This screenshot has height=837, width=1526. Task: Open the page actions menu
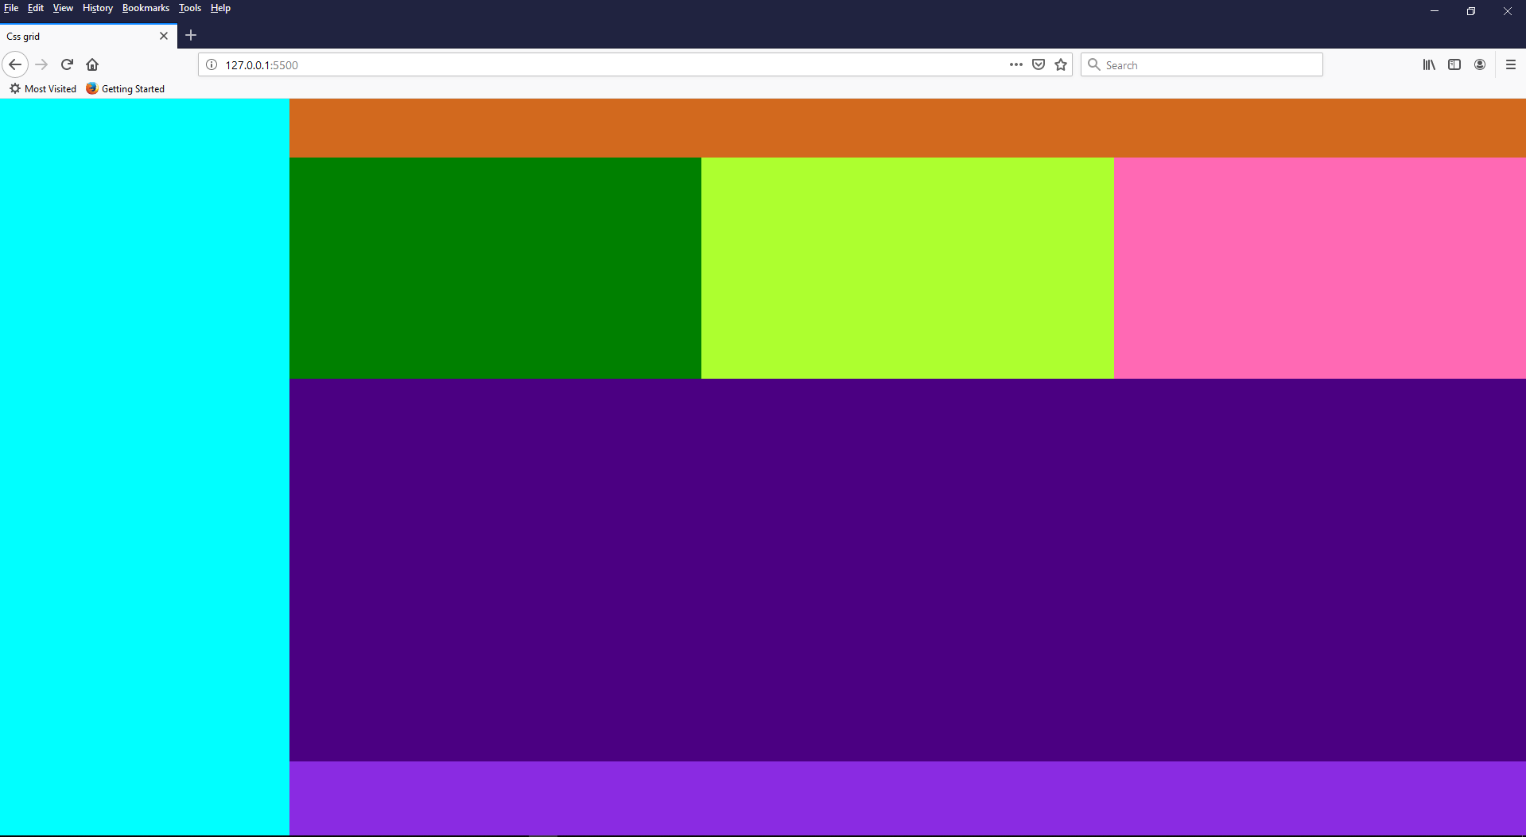click(x=1015, y=64)
